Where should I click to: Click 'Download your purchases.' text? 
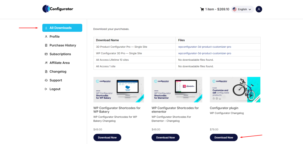pos(111,29)
